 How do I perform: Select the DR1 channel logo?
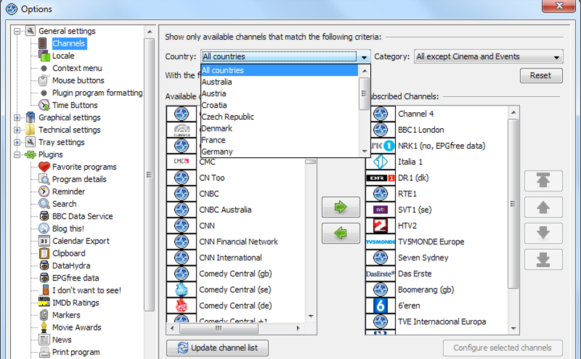point(380,178)
